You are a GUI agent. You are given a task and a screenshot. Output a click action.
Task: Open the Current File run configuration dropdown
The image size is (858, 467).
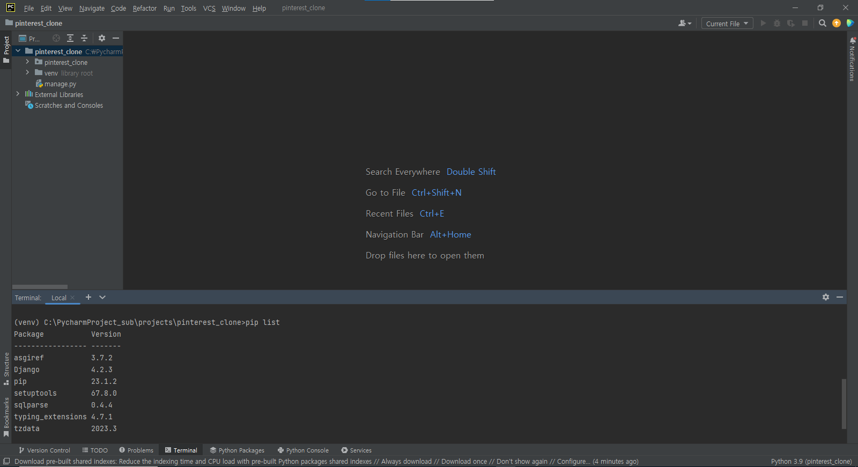pyautogui.click(x=727, y=23)
